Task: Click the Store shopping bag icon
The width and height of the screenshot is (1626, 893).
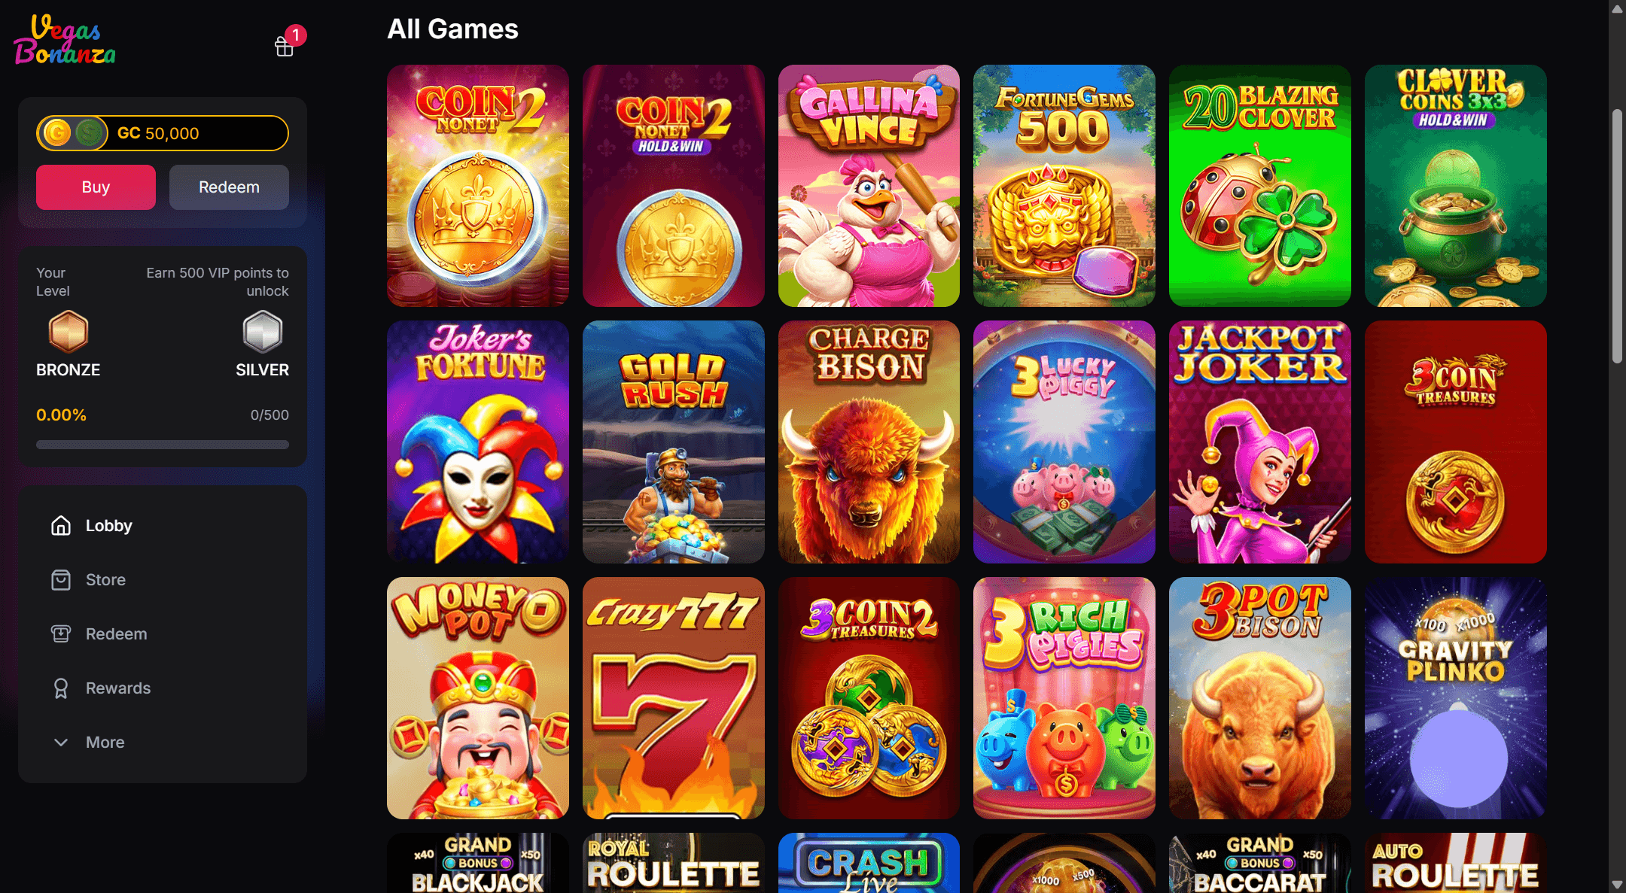Action: click(61, 579)
